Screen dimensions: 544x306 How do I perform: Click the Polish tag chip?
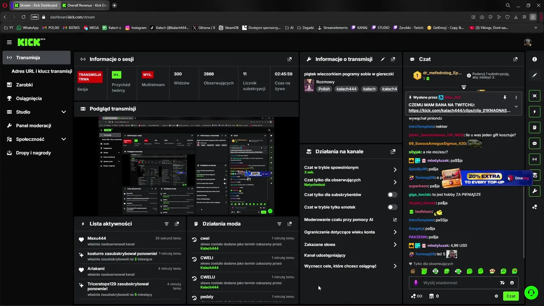click(x=324, y=89)
